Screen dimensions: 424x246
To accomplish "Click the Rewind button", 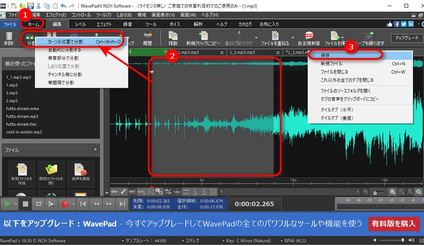I will coord(96,204).
